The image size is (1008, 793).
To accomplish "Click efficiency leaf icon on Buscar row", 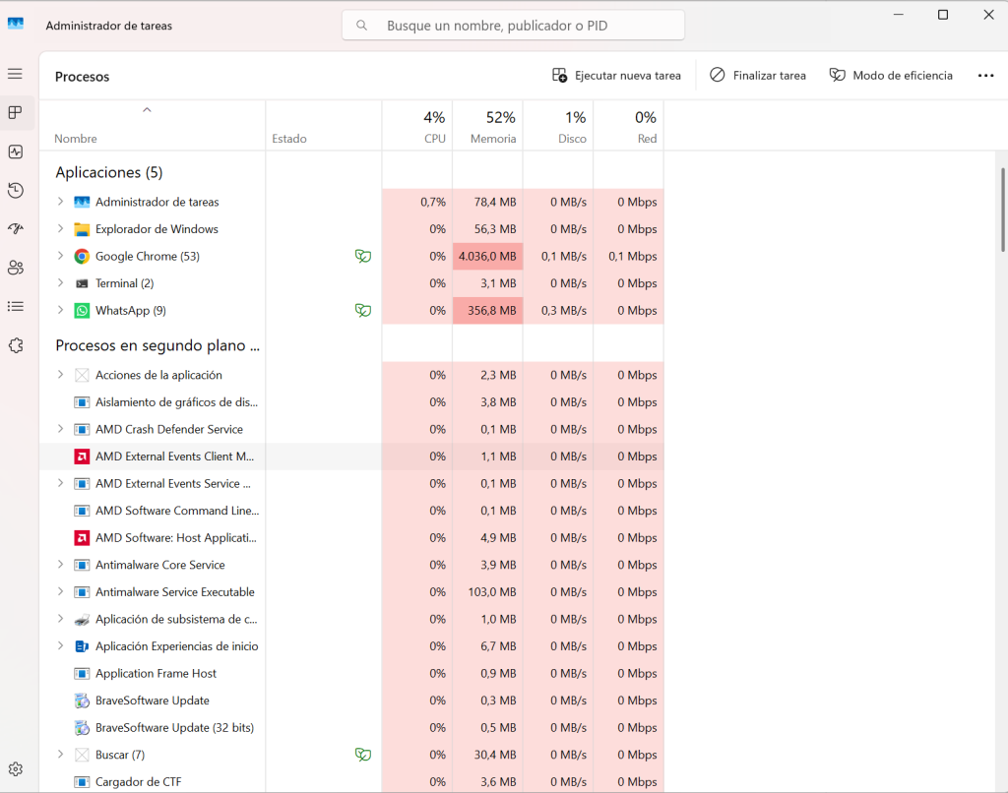I will [363, 755].
